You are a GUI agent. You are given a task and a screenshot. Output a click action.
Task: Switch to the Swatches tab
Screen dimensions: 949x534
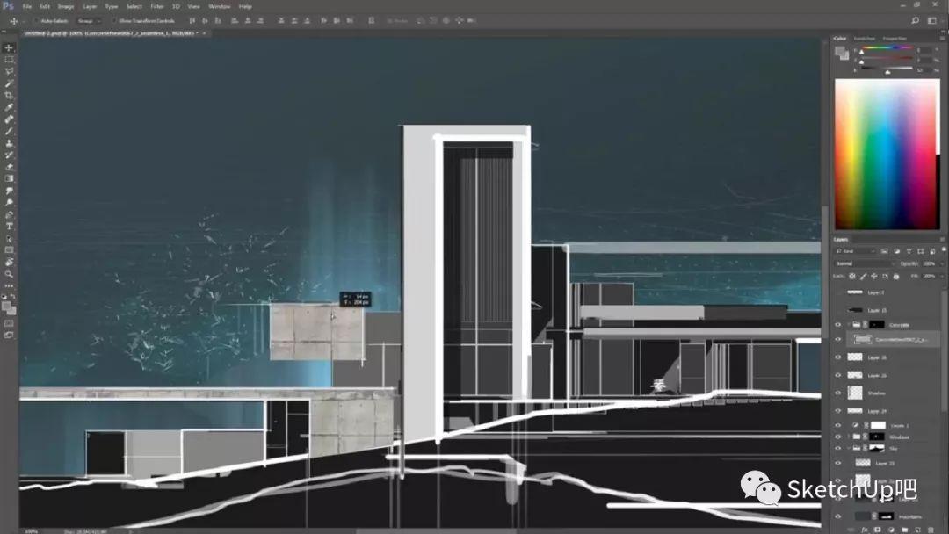(865, 38)
